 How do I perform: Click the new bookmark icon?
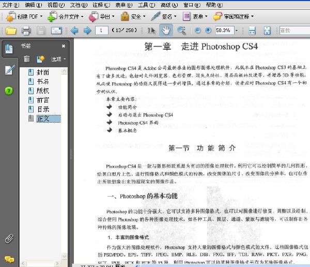tap(41, 59)
